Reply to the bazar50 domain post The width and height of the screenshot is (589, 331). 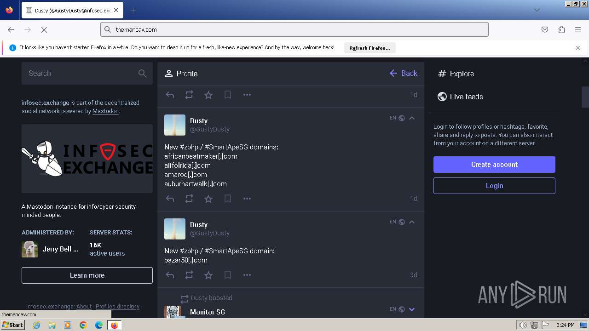click(170, 275)
